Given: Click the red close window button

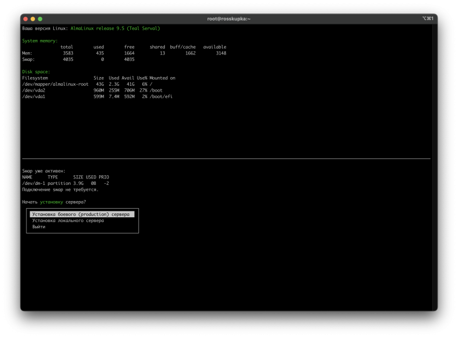Looking at the screenshot, I should (25, 19).
